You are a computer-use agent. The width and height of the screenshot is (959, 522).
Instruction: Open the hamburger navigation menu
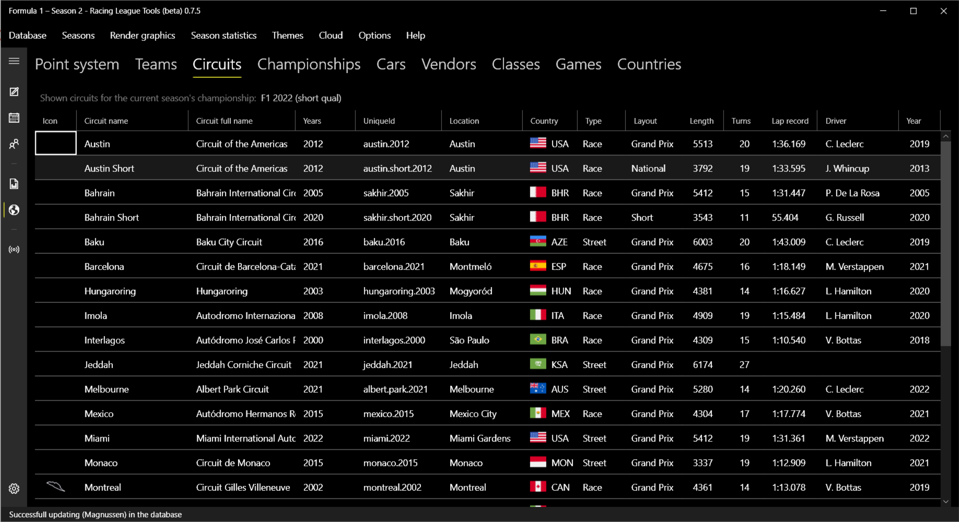pos(14,61)
